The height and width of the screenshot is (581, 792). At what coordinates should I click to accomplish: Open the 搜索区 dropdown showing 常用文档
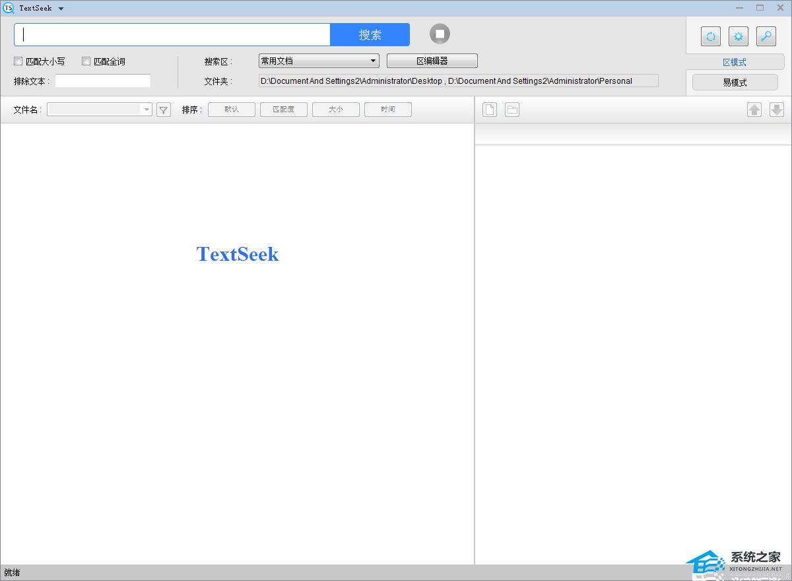(319, 61)
